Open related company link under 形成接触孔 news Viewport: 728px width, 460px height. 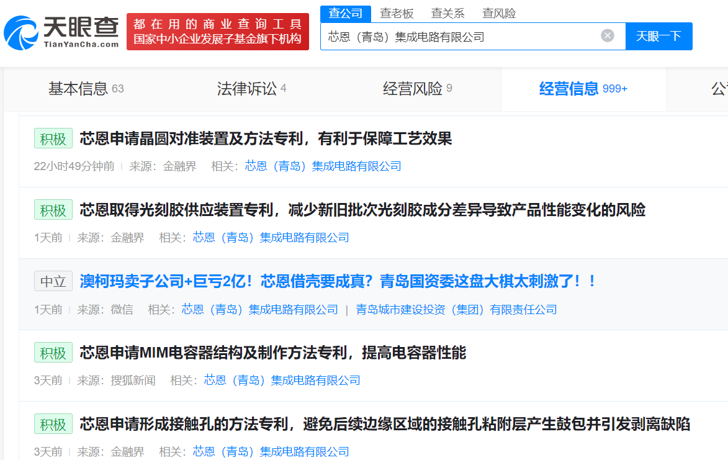(x=271, y=452)
